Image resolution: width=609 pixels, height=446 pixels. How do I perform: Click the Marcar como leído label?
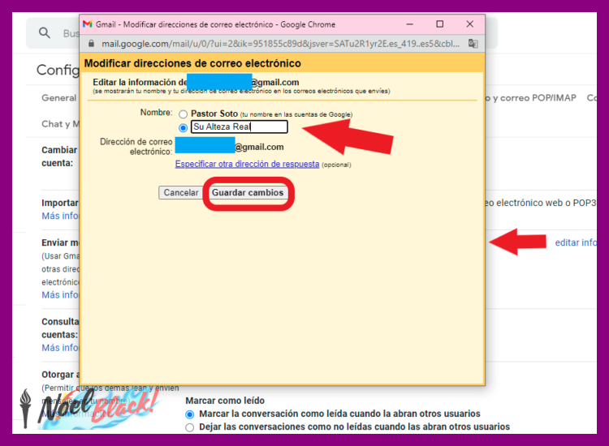225,401
